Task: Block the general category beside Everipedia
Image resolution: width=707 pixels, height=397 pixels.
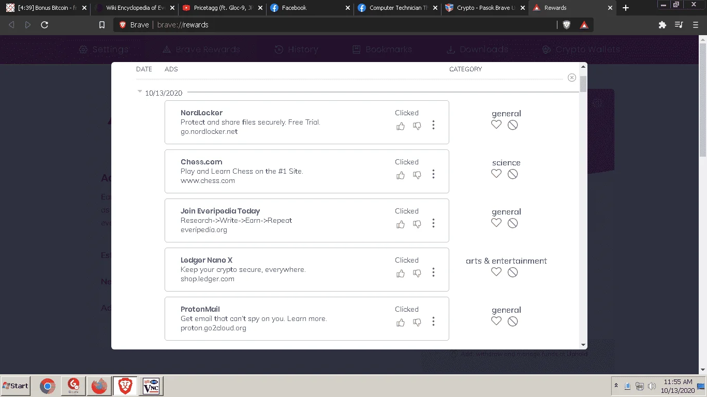Action: click(x=513, y=223)
